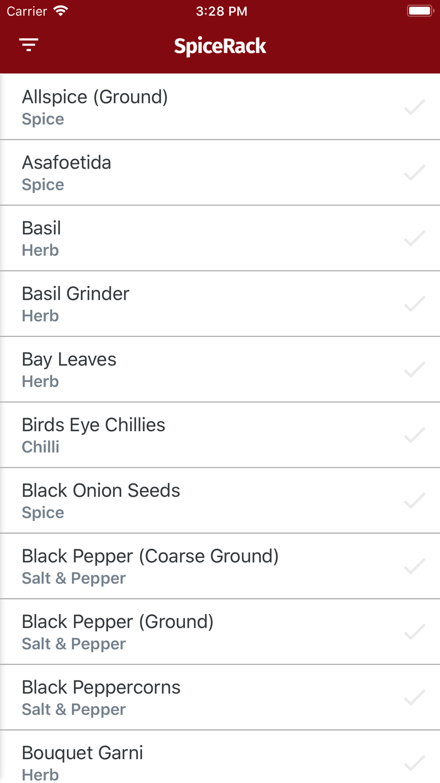The image size is (440, 783).
Task: Tap the SpiceRack title
Action: tap(220, 46)
